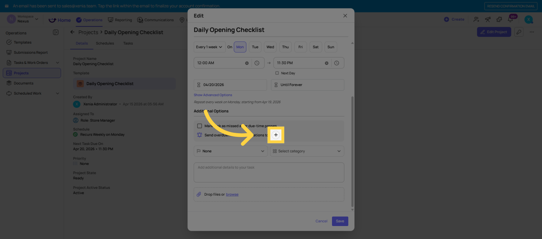The width and height of the screenshot is (542, 239).
Task: Open the three-dot more options menu
Action: (532, 32)
